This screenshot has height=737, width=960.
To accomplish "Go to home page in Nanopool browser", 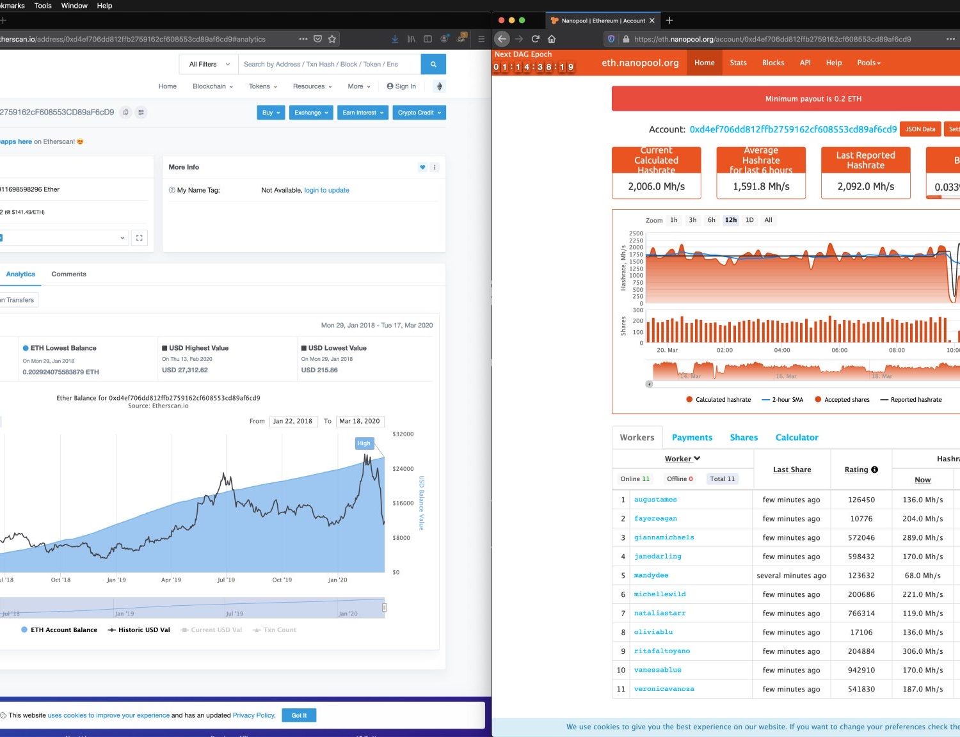I will click(552, 39).
